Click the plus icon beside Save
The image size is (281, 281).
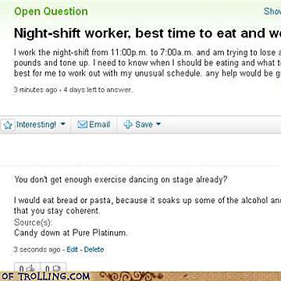pyautogui.click(x=128, y=125)
